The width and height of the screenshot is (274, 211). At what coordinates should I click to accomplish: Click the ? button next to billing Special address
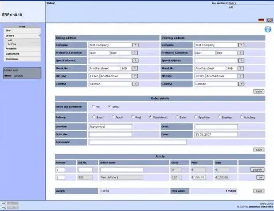(135, 60)
